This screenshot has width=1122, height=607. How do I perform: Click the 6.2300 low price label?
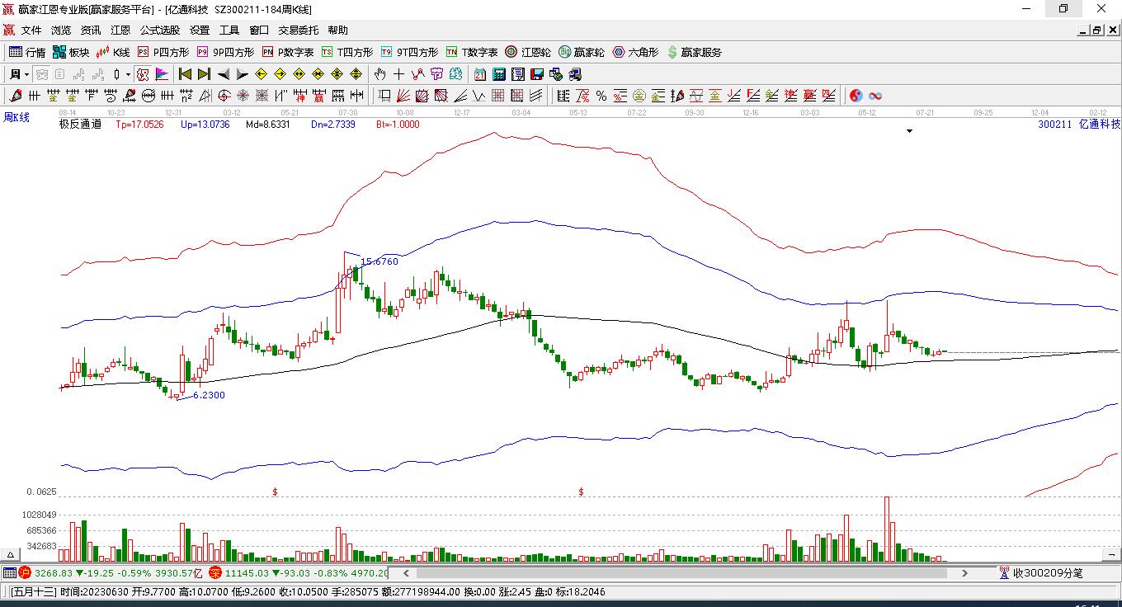pos(209,395)
